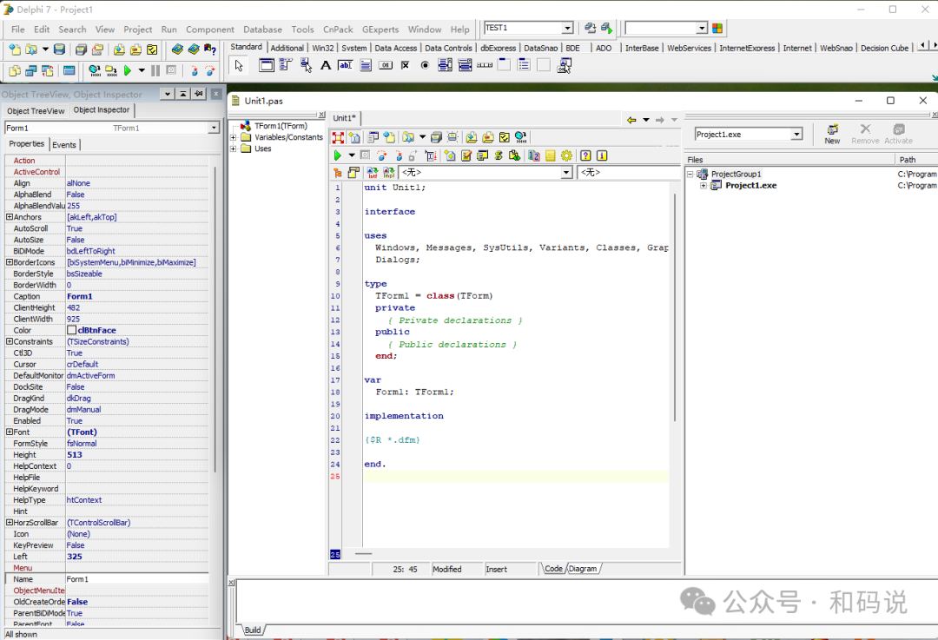Click the New button in project manager

click(x=832, y=134)
